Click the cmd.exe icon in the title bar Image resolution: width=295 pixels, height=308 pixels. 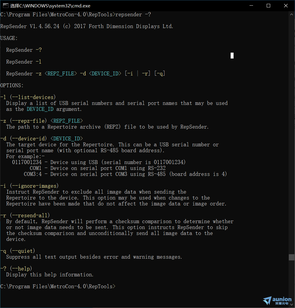[6, 6]
